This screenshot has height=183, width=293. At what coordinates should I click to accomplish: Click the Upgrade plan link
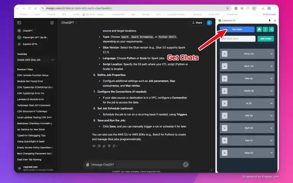click(x=31, y=167)
